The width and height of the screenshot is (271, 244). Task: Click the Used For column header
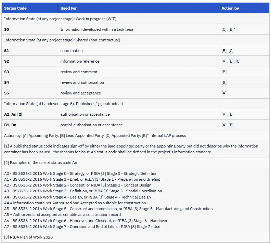coord(139,8)
